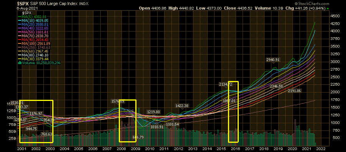The image size is (346, 152).
Task: Select the MA(60) 2967.45 legend entry
Action: 33,51
